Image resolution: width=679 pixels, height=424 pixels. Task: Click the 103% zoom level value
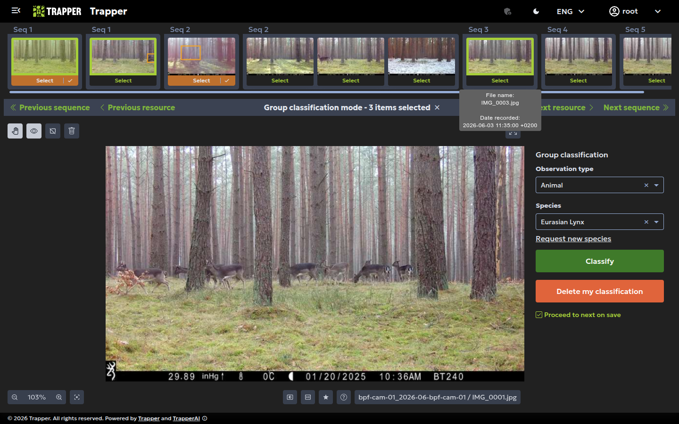[37, 397]
